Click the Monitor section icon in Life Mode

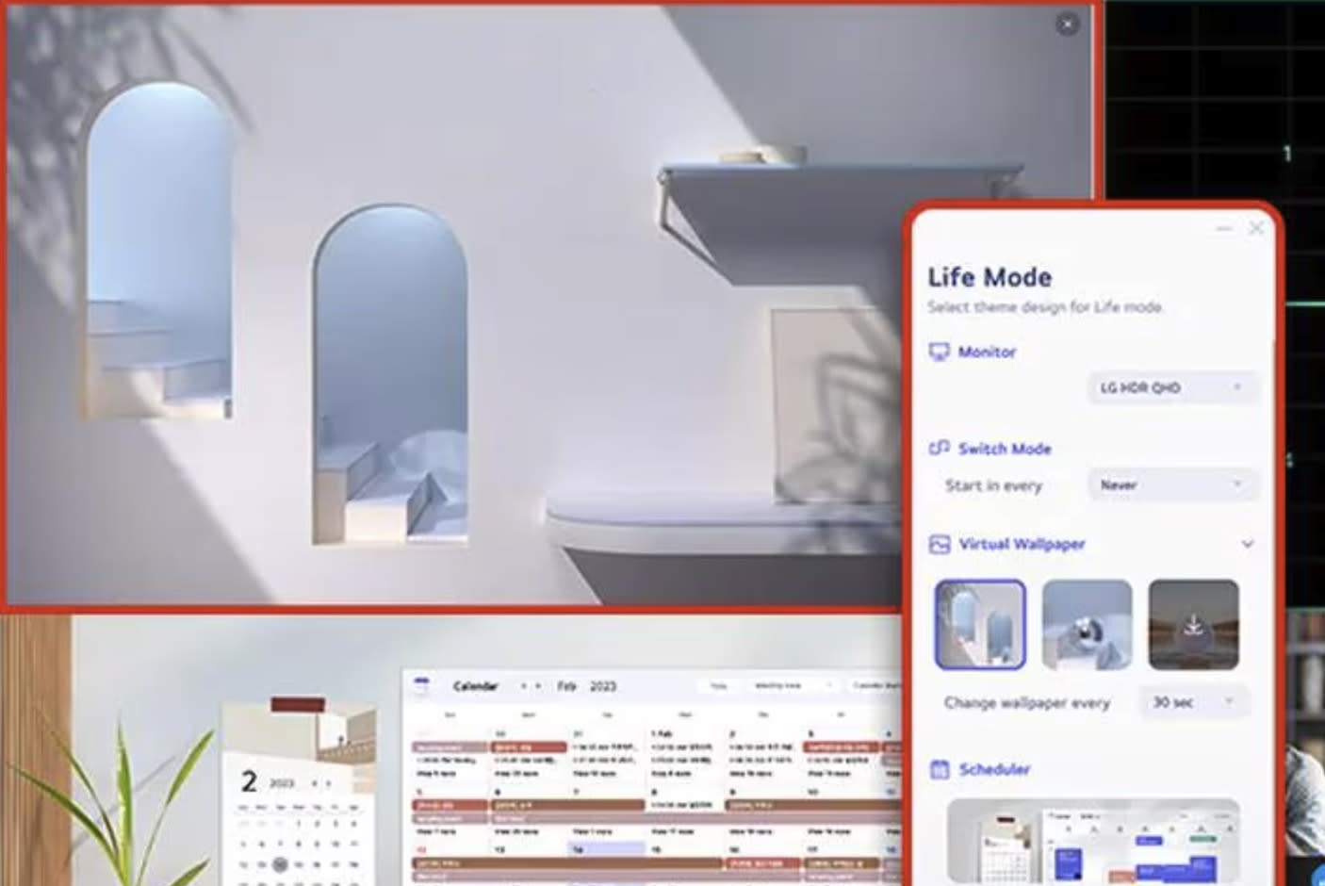tap(938, 351)
